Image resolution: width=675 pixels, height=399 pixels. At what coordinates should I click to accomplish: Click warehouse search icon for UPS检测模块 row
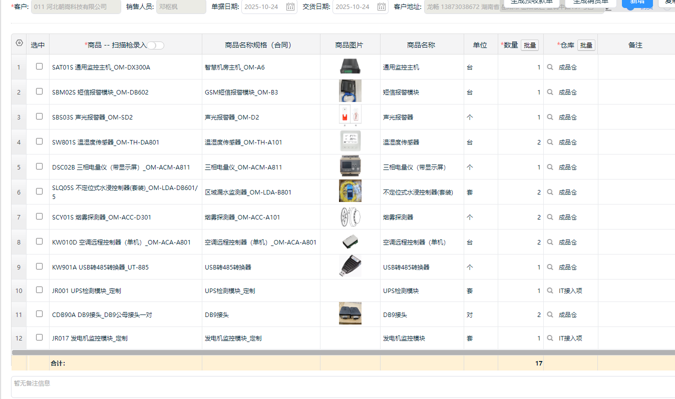(550, 290)
